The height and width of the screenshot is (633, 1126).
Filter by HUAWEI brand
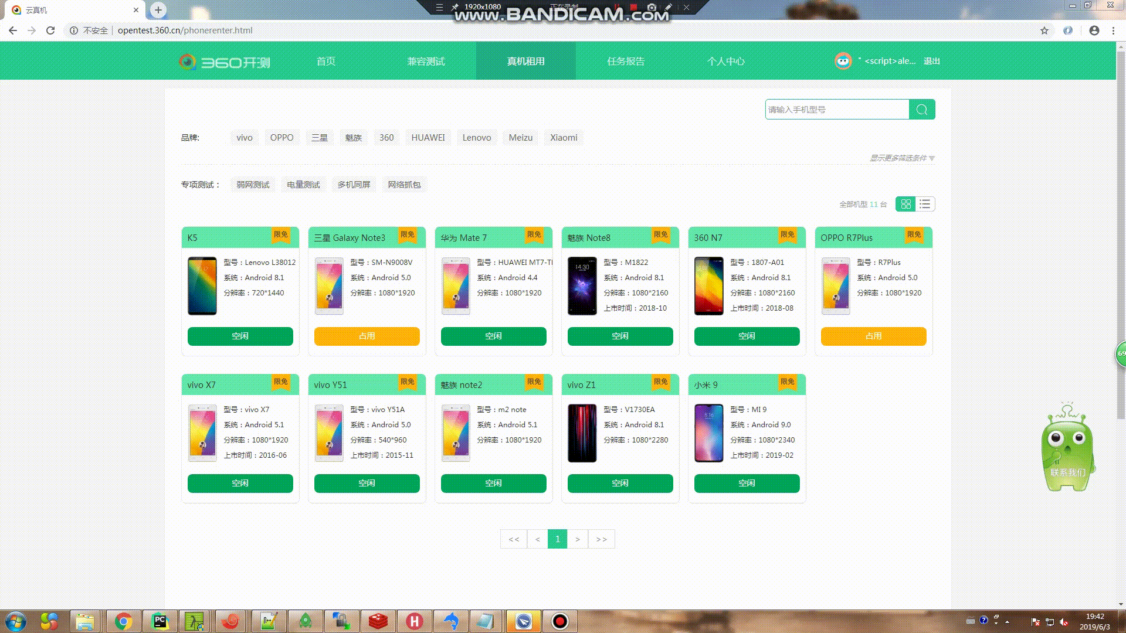pyautogui.click(x=428, y=138)
